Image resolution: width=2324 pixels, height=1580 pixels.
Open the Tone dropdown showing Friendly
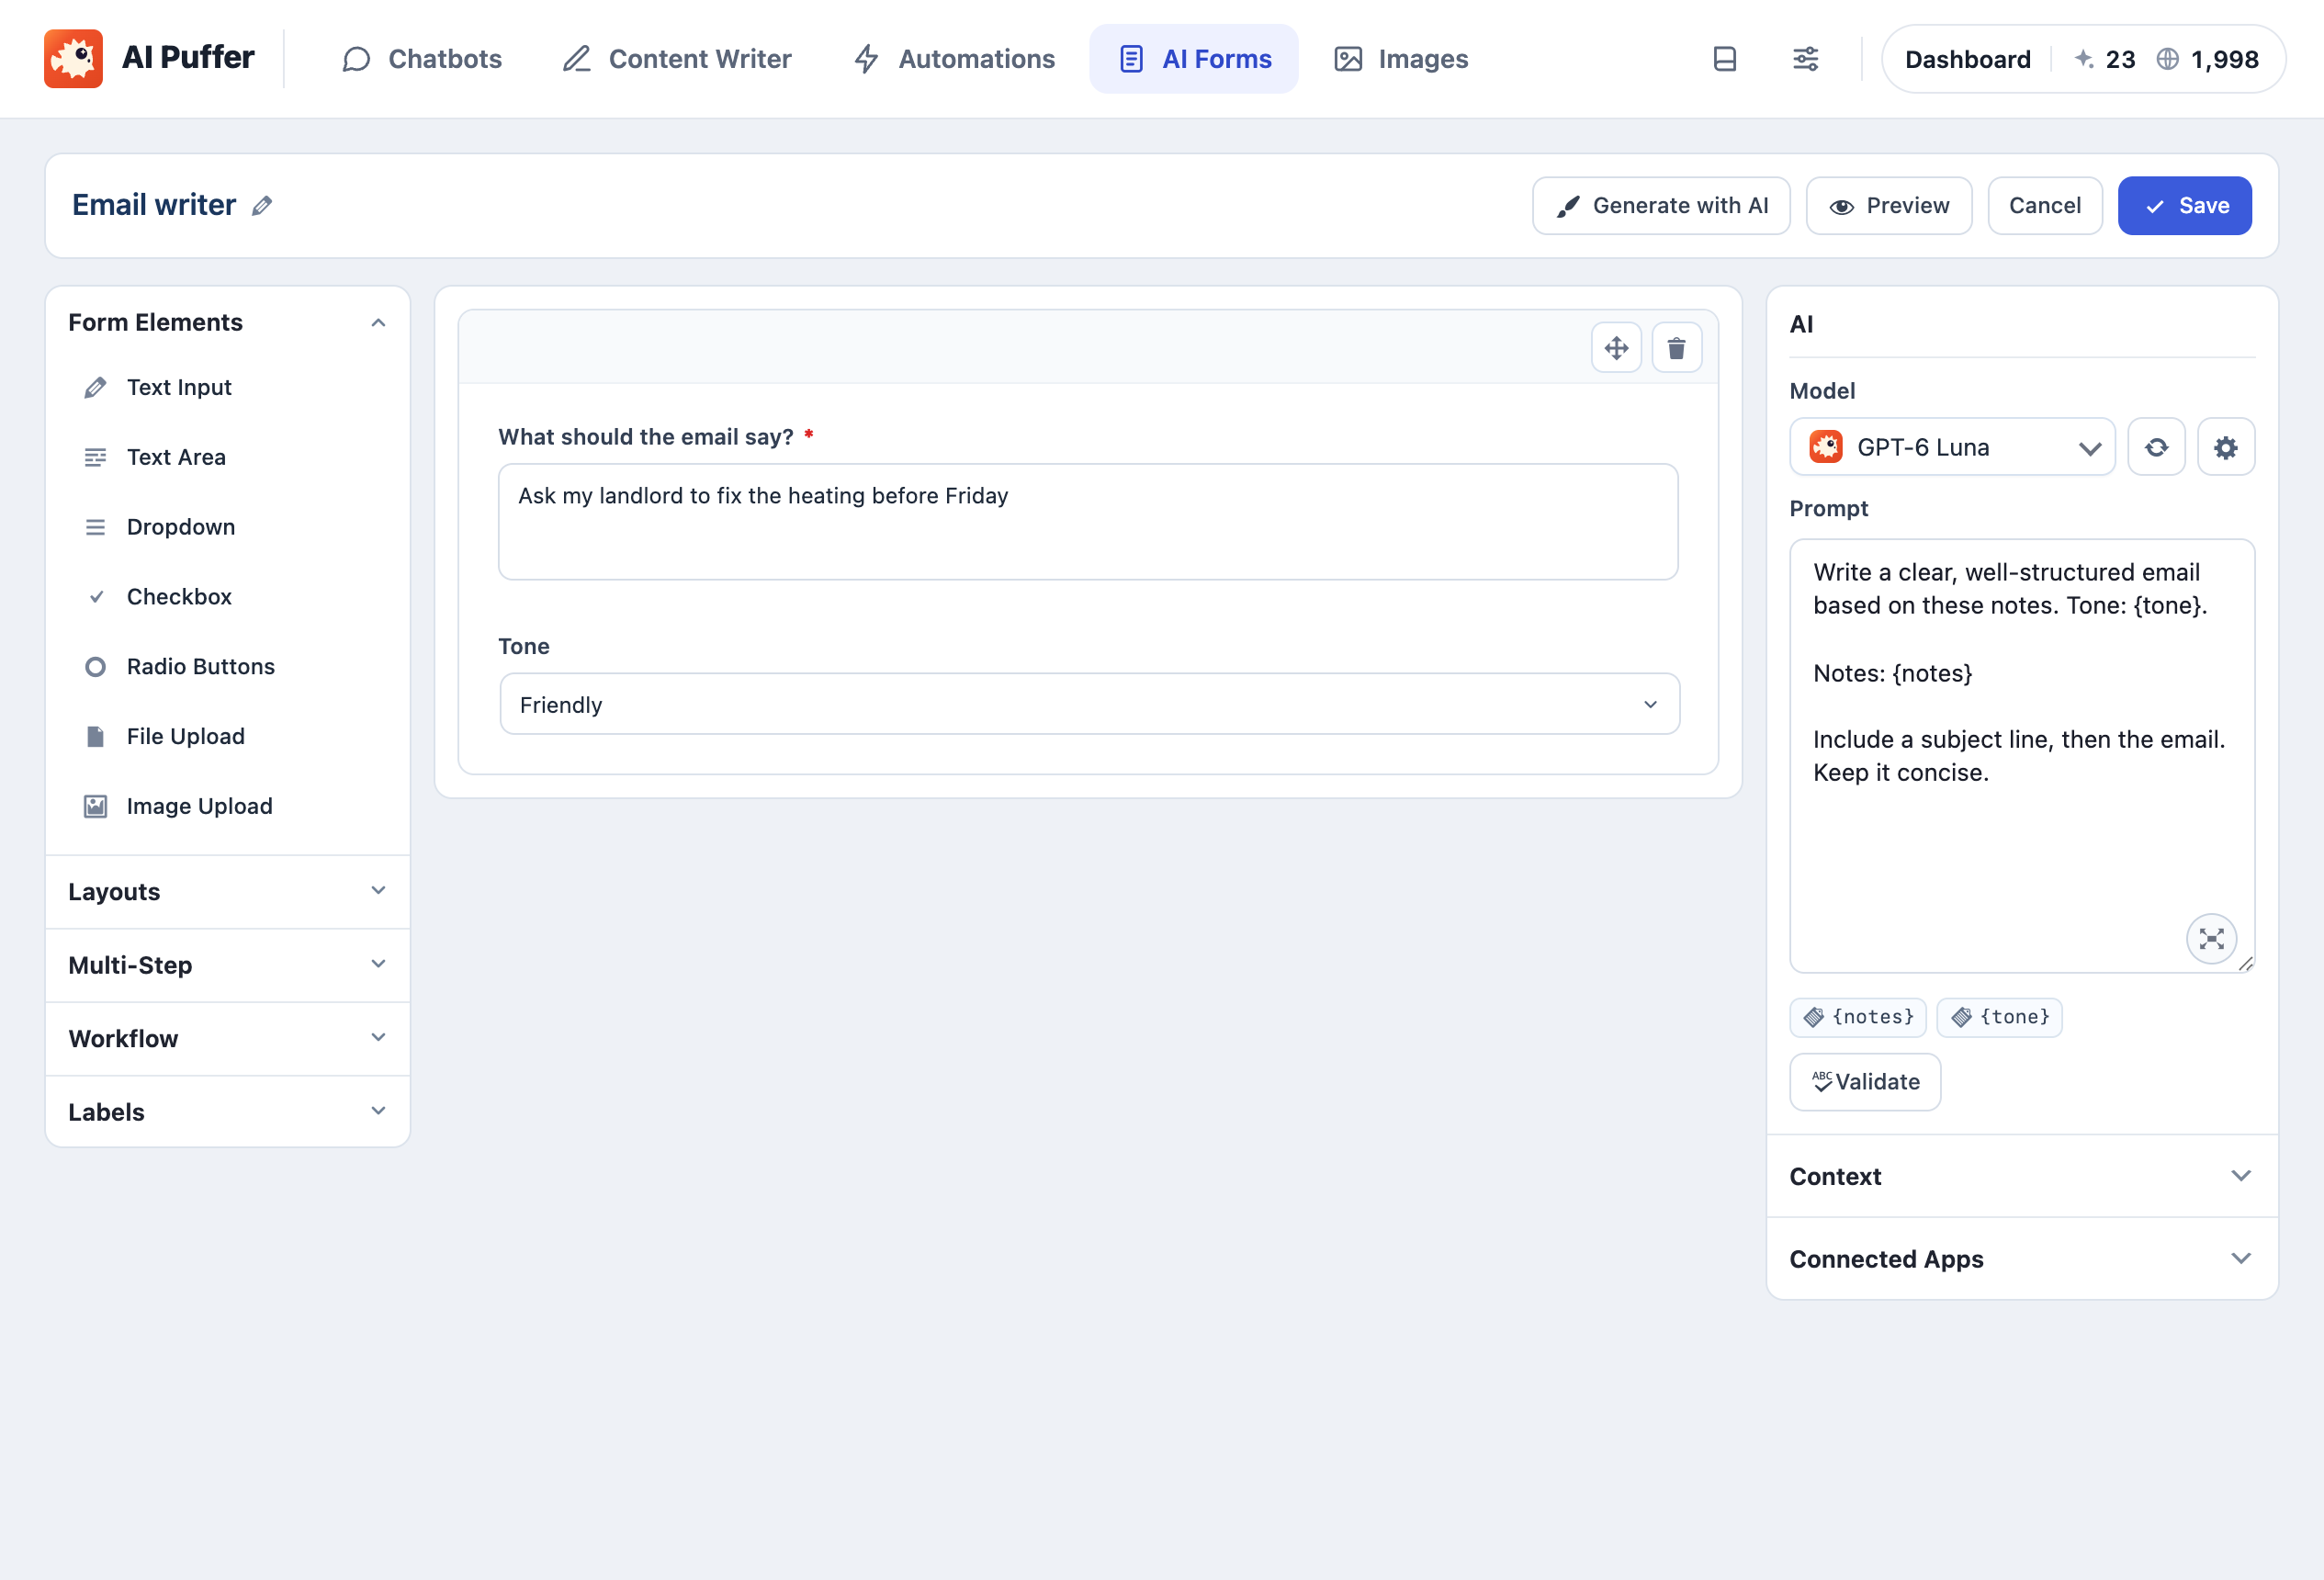[x=1089, y=704]
